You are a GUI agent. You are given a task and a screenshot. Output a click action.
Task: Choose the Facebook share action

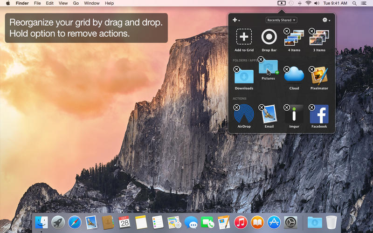(x=319, y=114)
